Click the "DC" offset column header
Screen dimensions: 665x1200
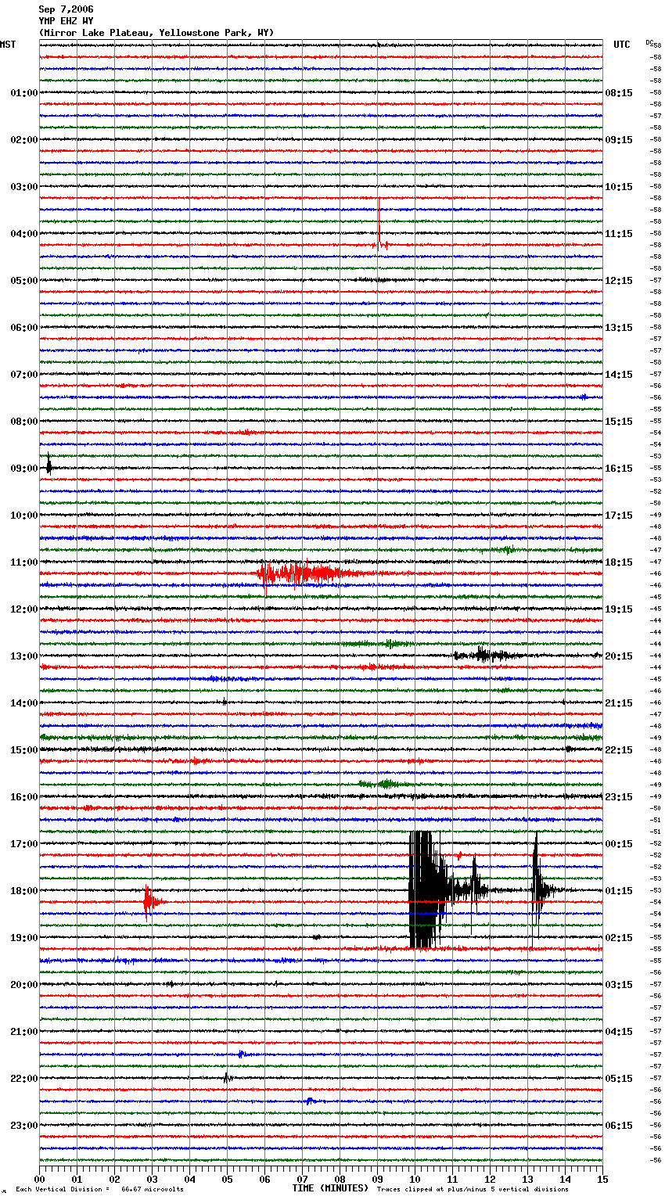649,42
